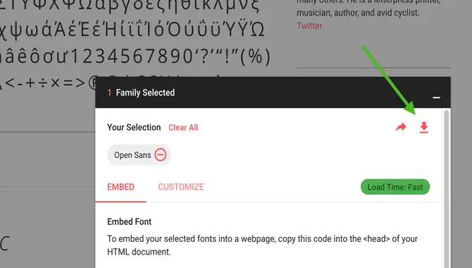Select the Open Sans chip label
The width and height of the screenshot is (472, 268).
[132, 155]
